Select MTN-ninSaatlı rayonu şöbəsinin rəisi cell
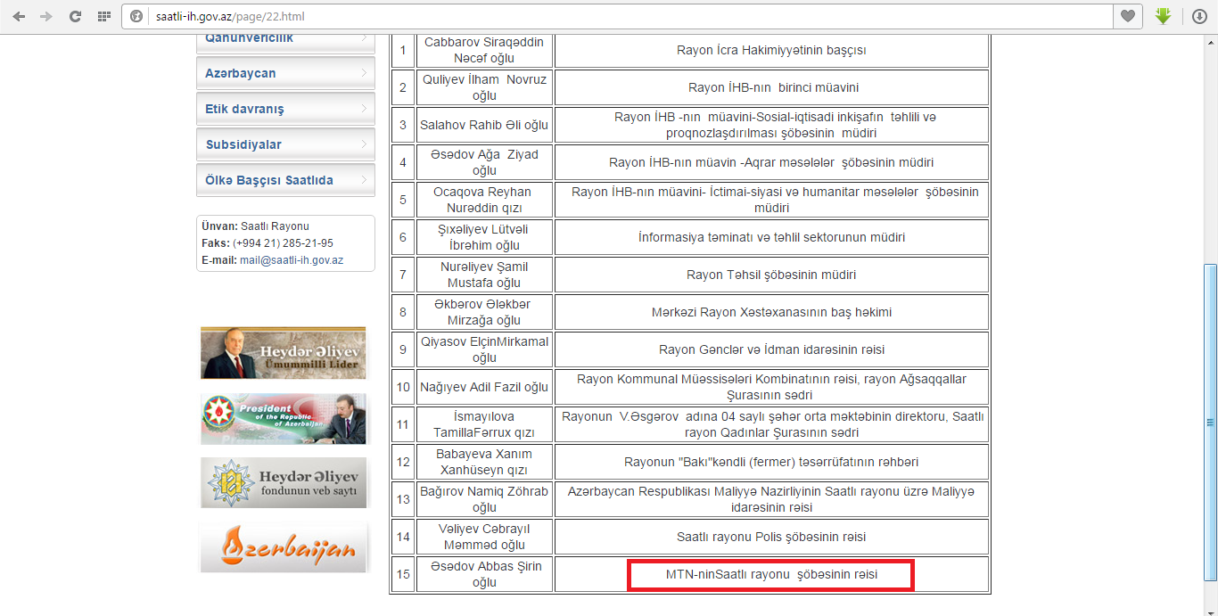This screenshot has width=1218, height=616. click(x=772, y=574)
